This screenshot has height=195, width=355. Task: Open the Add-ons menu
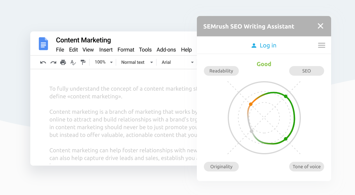pyautogui.click(x=166, y=50)
